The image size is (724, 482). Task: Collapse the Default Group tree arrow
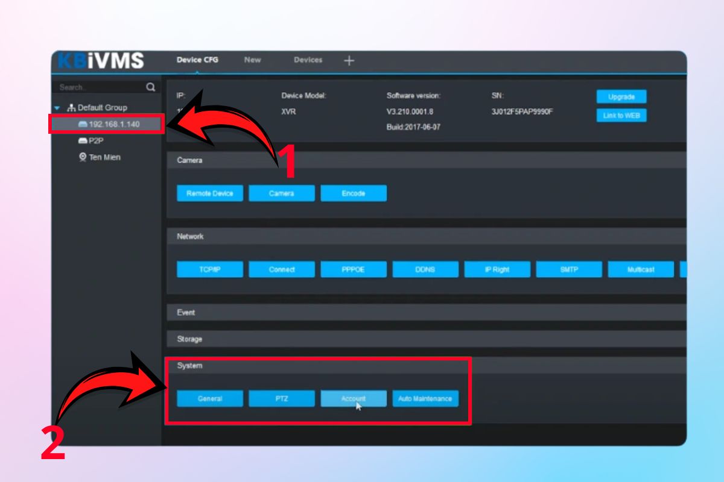(57, 108)
